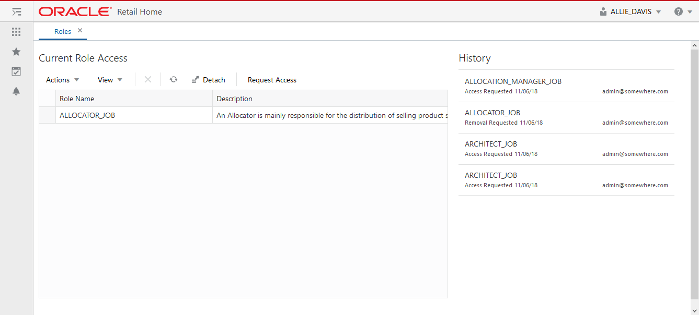Open the Notifications bell icon
699x315 pixels.
16,91
